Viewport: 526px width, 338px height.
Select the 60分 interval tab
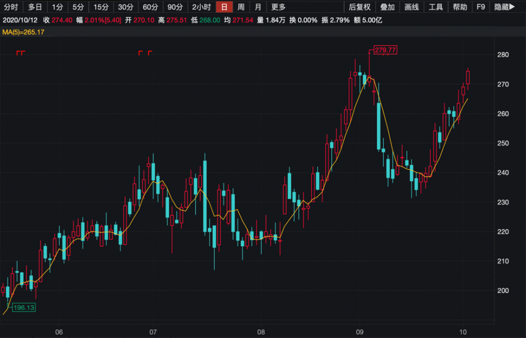(150, 7)
